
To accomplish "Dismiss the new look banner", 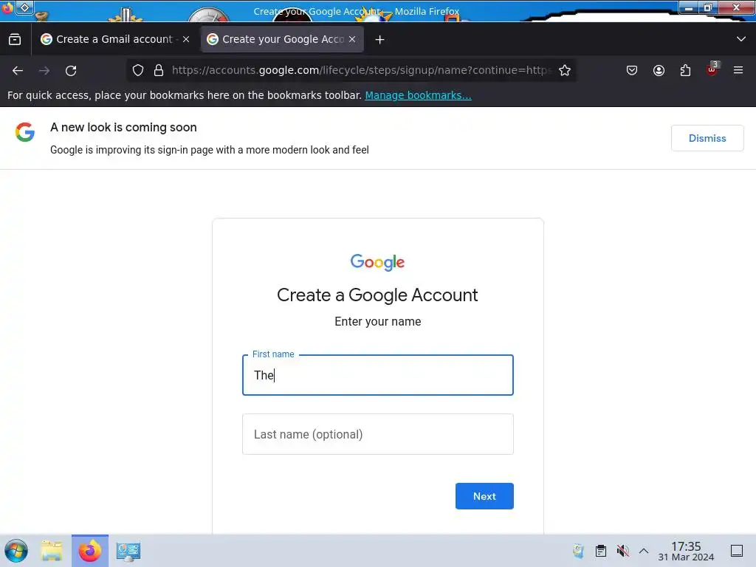I will point(707,138).
